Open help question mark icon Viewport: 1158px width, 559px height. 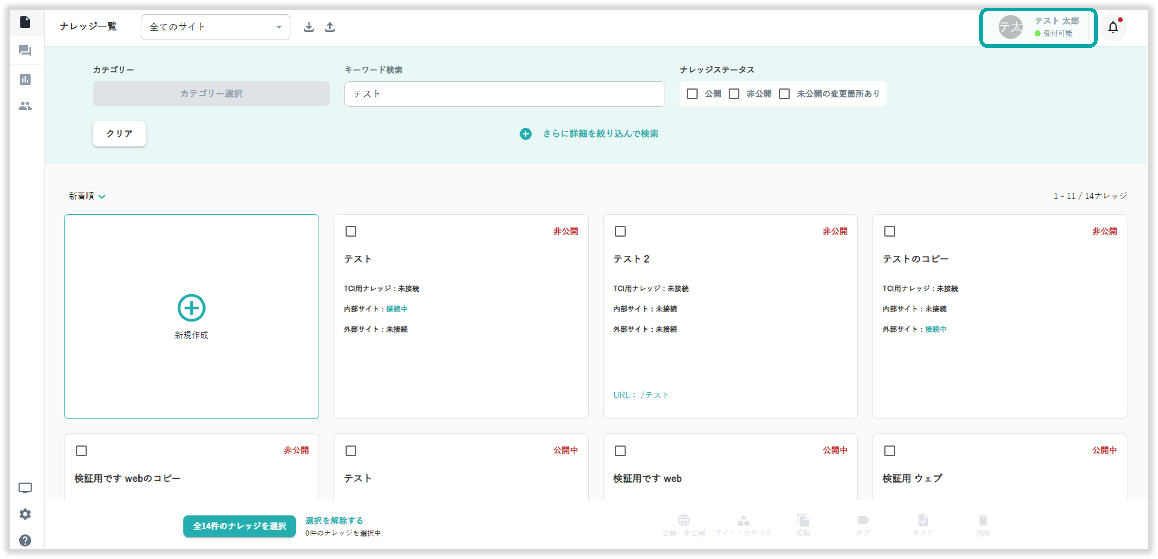25,540
